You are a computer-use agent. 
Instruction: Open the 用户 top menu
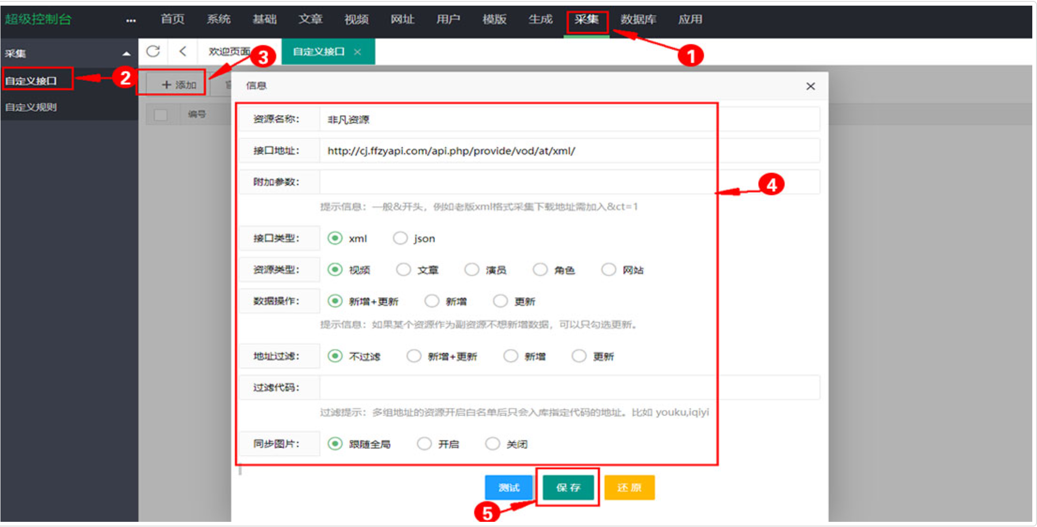click(448, 19)
